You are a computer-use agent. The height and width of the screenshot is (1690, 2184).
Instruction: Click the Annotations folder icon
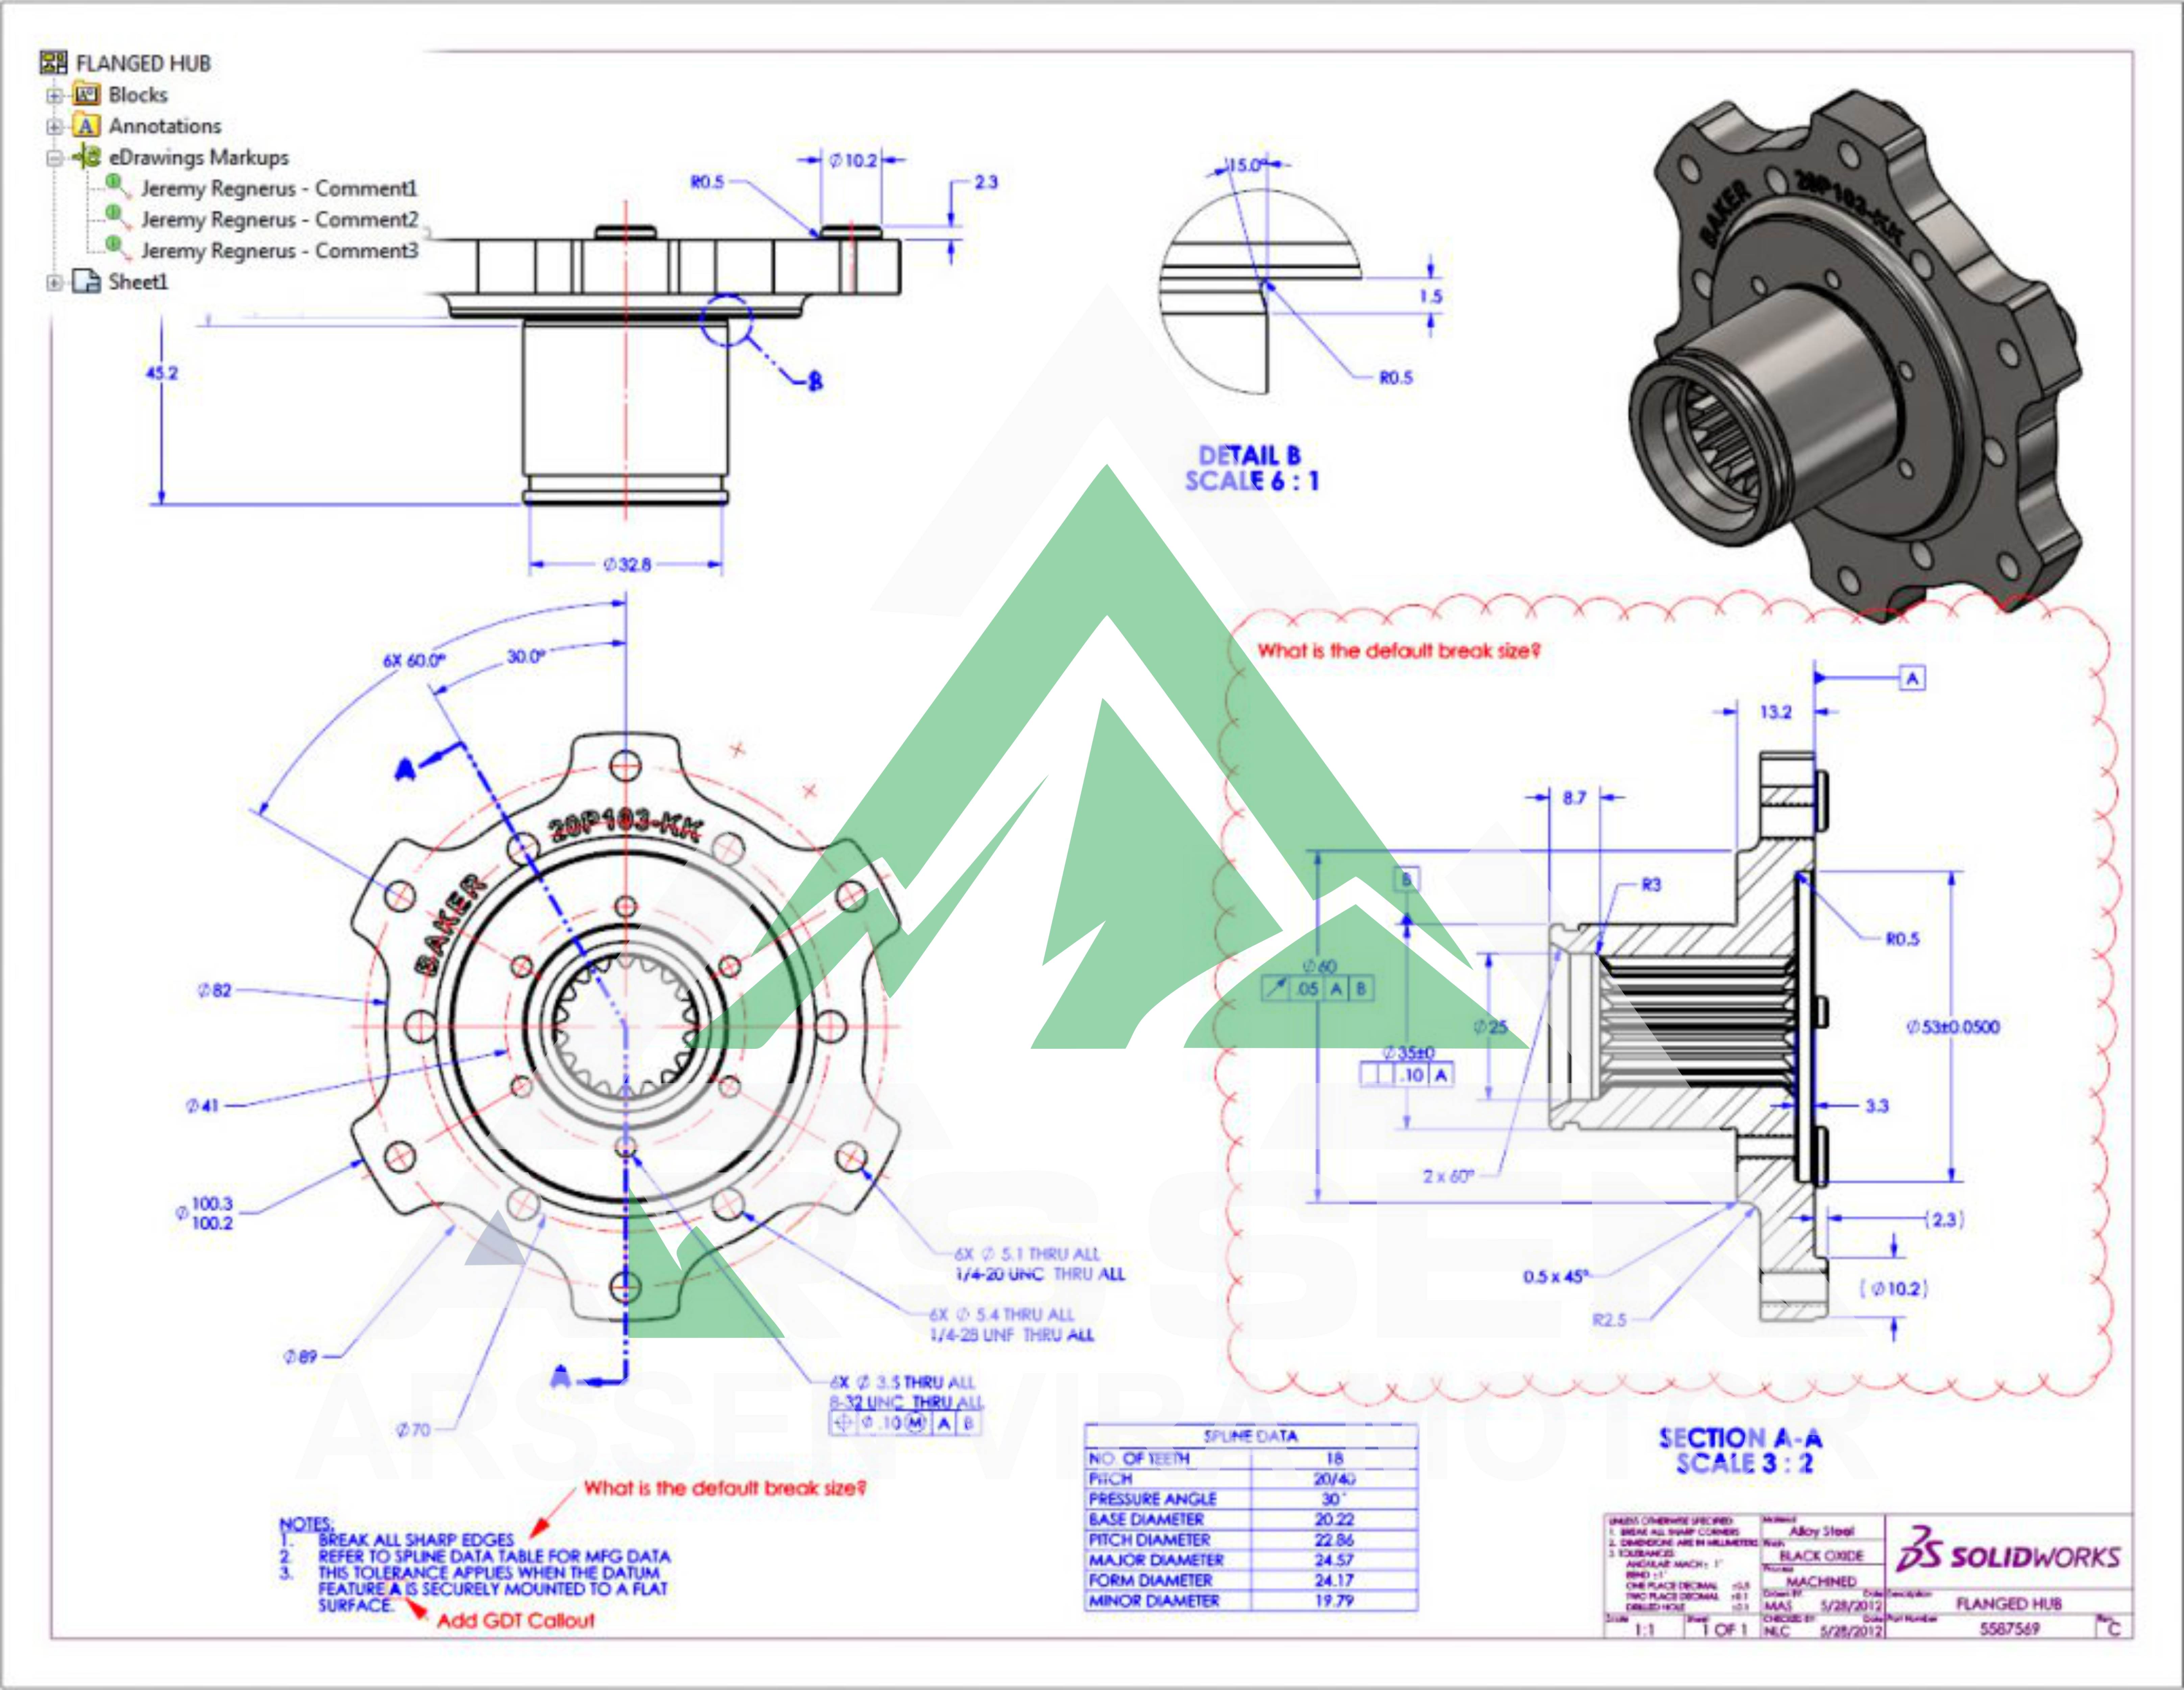click(87, 126)
